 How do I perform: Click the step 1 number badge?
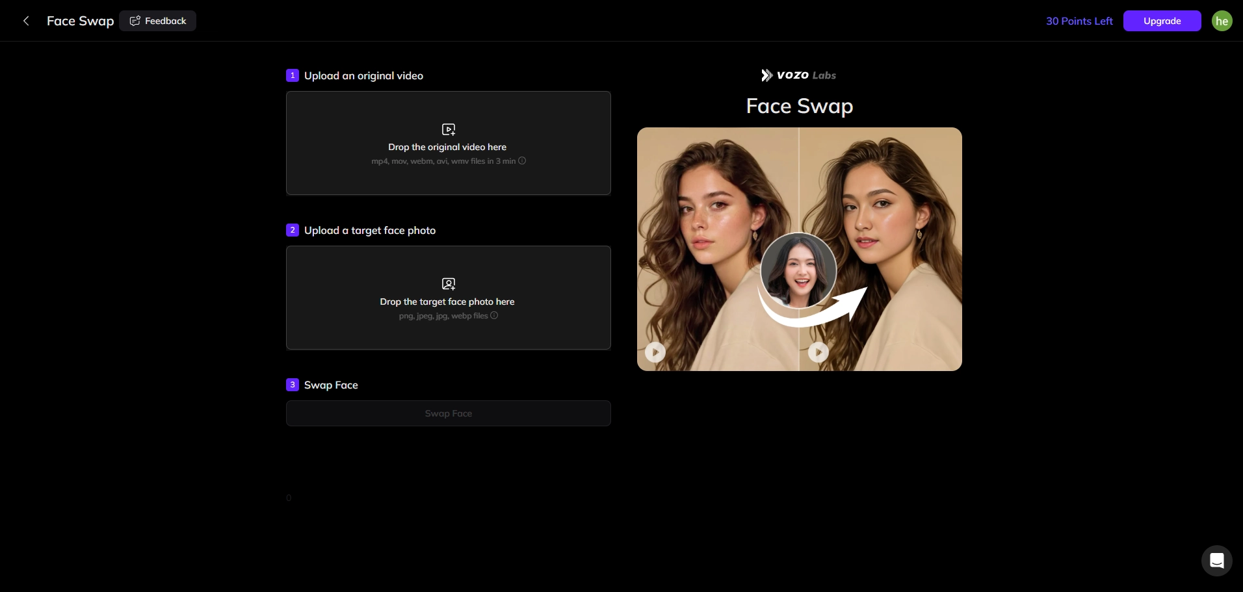[293, 75]
